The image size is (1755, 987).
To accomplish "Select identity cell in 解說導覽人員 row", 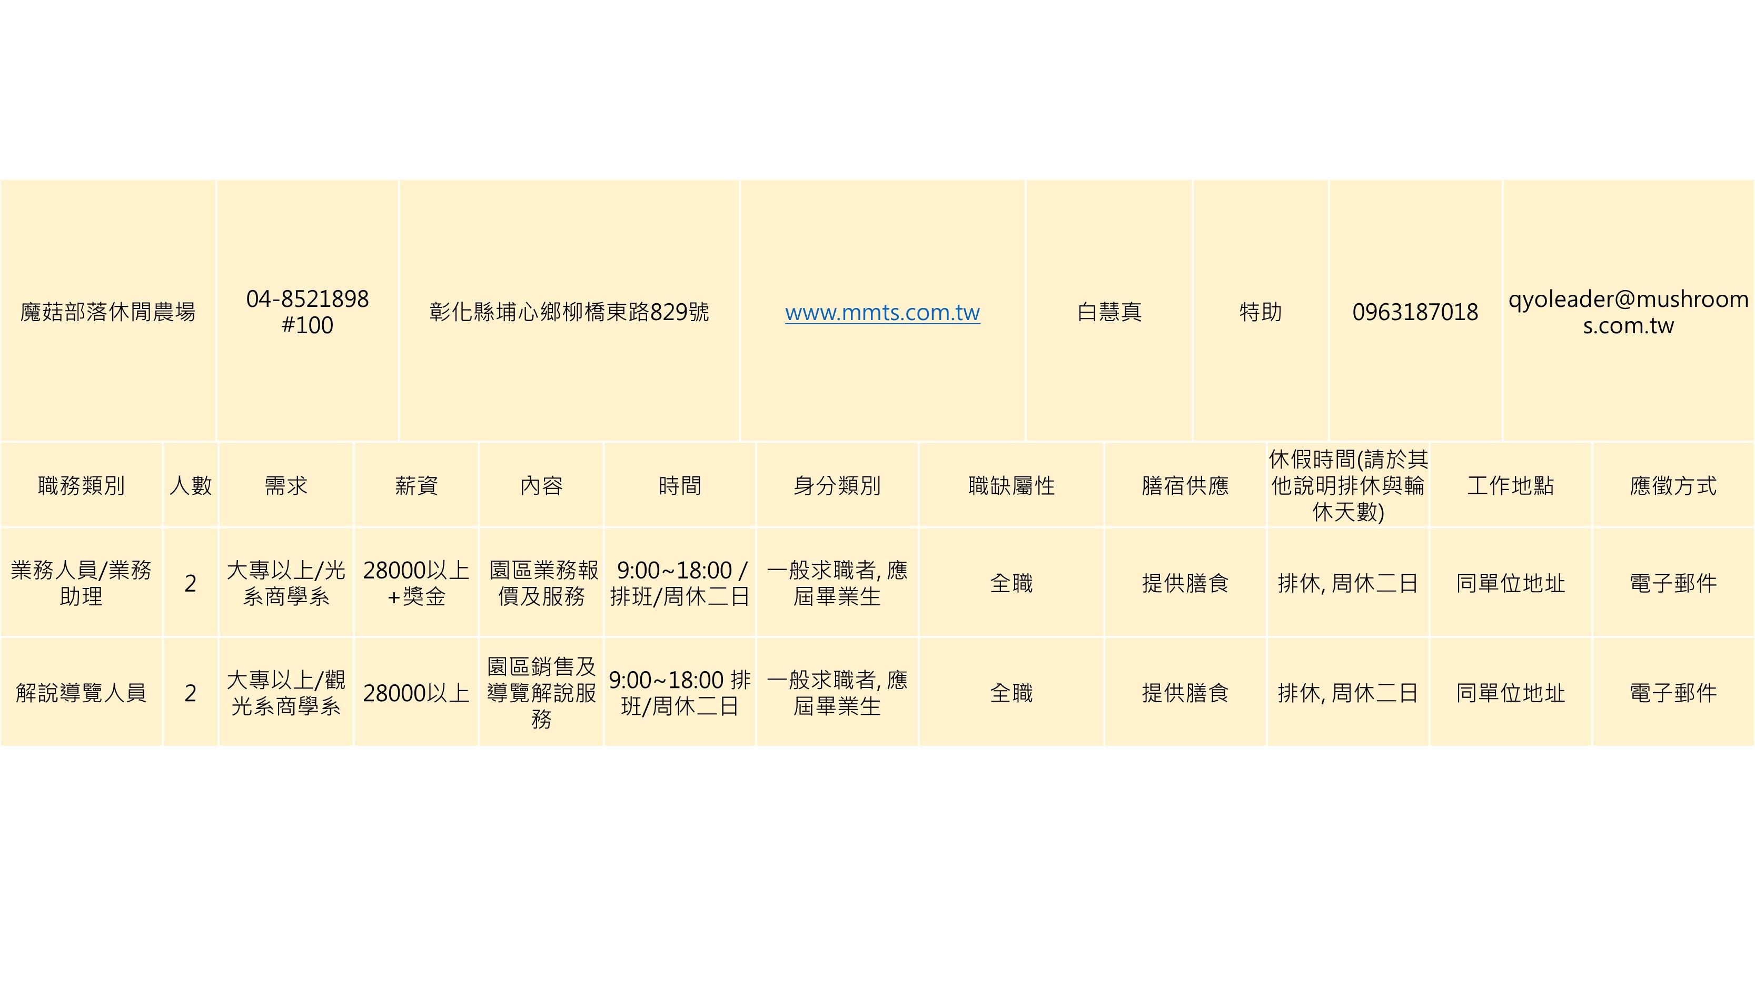I will [837, 692].
